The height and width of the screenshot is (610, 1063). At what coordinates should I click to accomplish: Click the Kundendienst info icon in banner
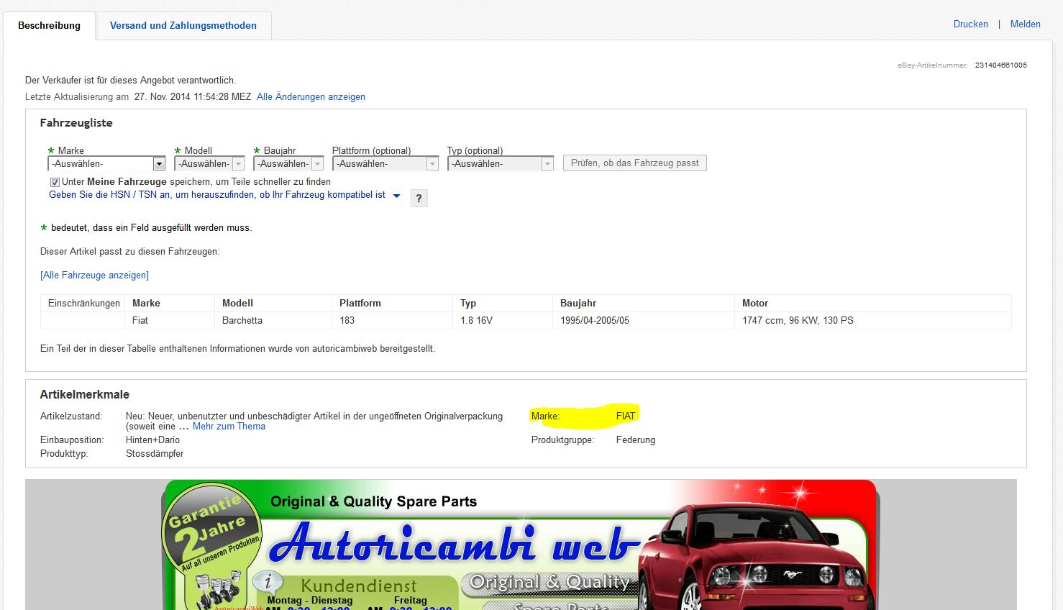click(268, 583)
